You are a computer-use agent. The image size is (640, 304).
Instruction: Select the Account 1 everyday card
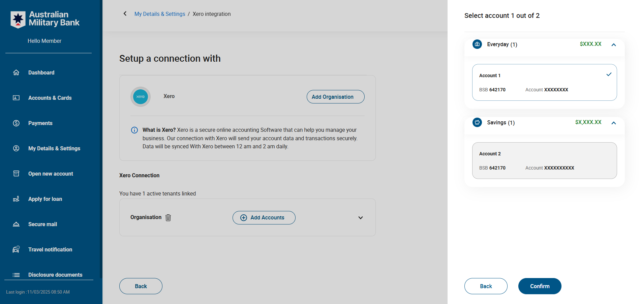coord(544,82)
